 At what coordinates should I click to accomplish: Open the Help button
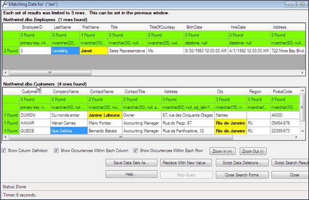tap(131, 174)
